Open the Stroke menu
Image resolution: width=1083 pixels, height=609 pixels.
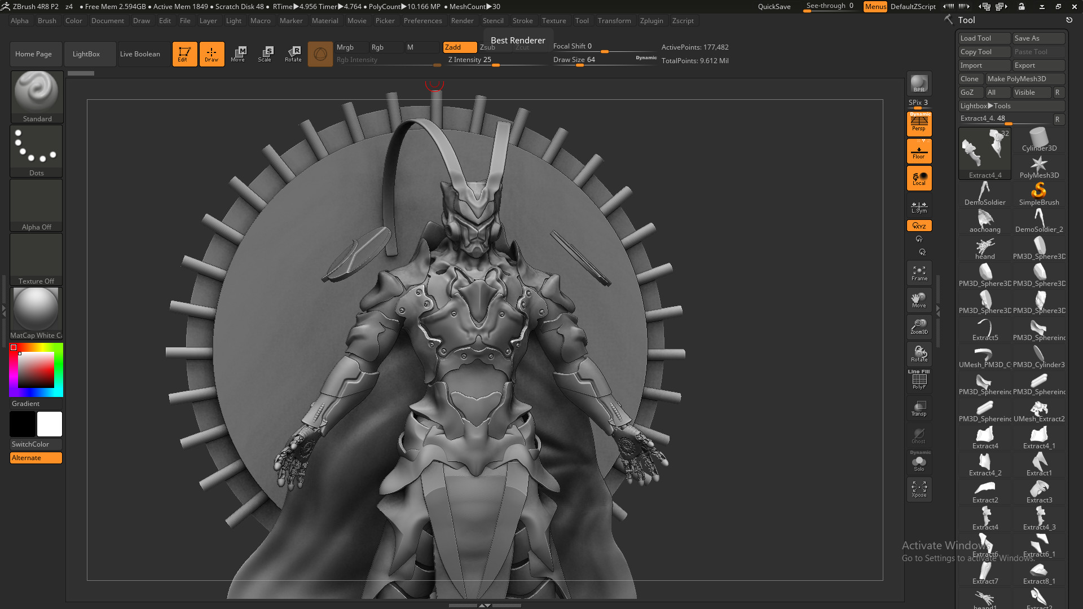[x=522, y=21]
